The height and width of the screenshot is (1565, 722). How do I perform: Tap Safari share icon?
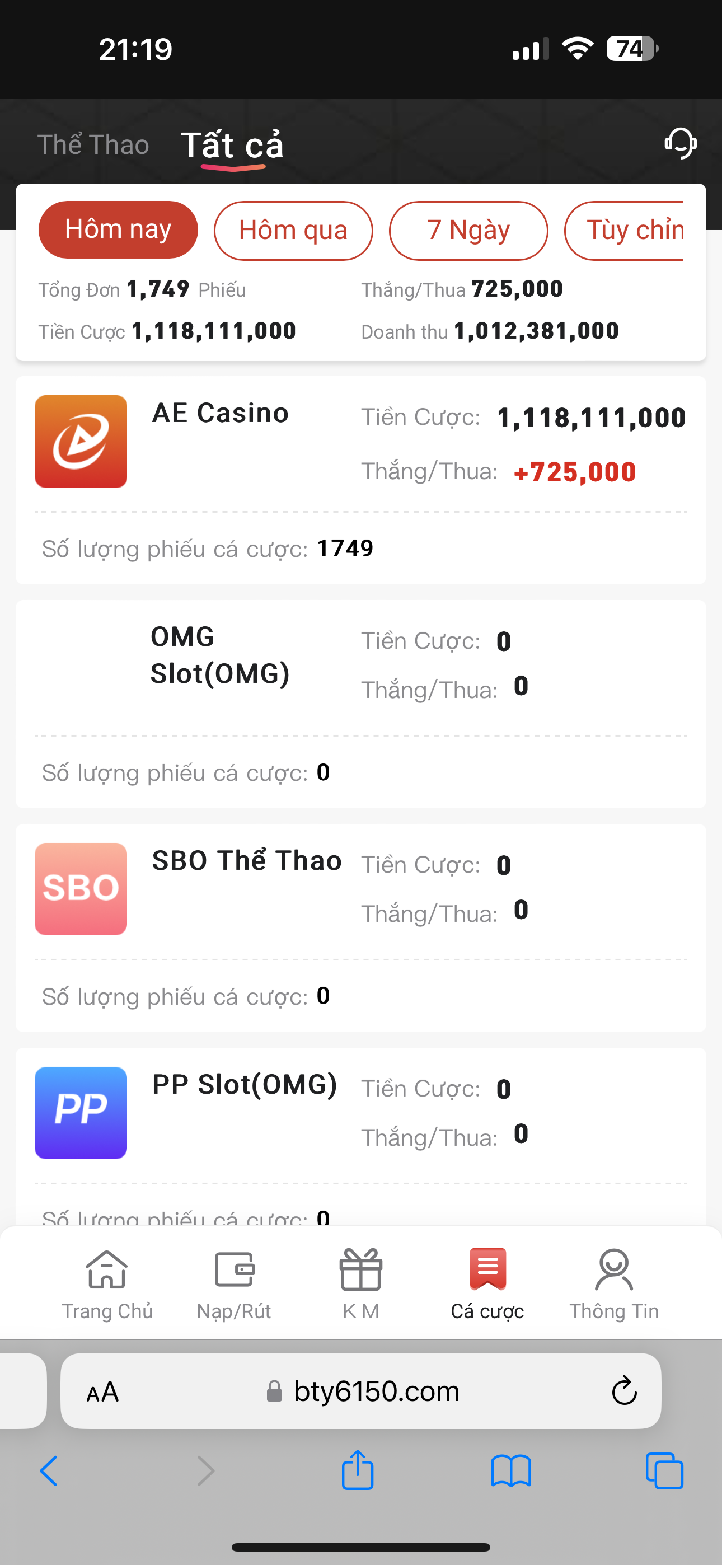357,1471
